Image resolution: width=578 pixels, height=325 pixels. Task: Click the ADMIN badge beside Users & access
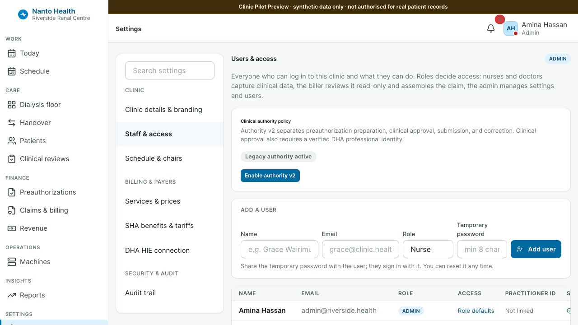(558, 59)
